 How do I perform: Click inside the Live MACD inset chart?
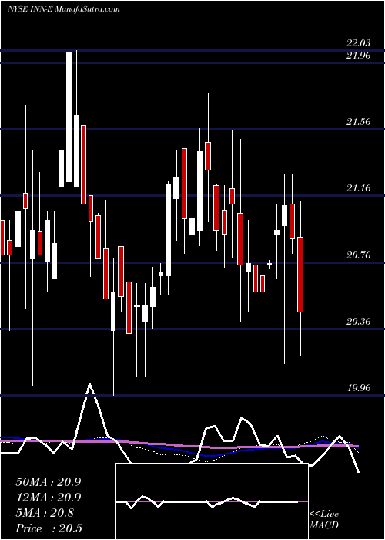212,501
